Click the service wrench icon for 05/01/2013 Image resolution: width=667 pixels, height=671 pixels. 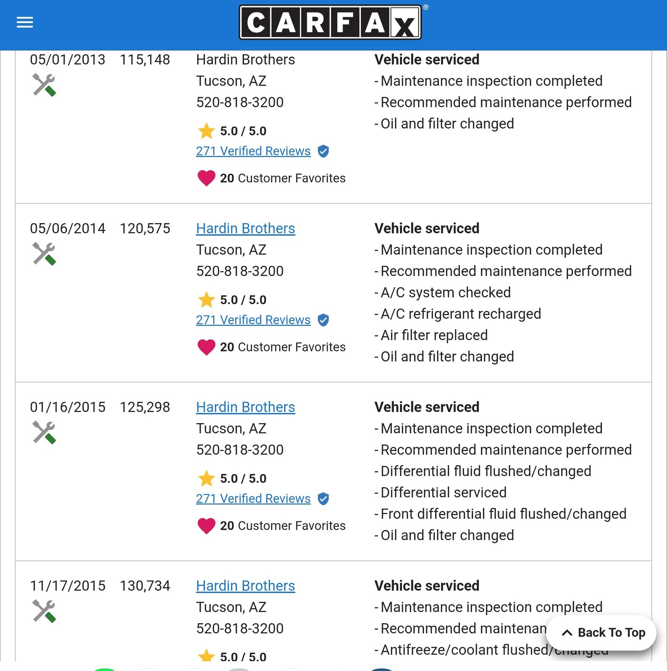[44, 85]
